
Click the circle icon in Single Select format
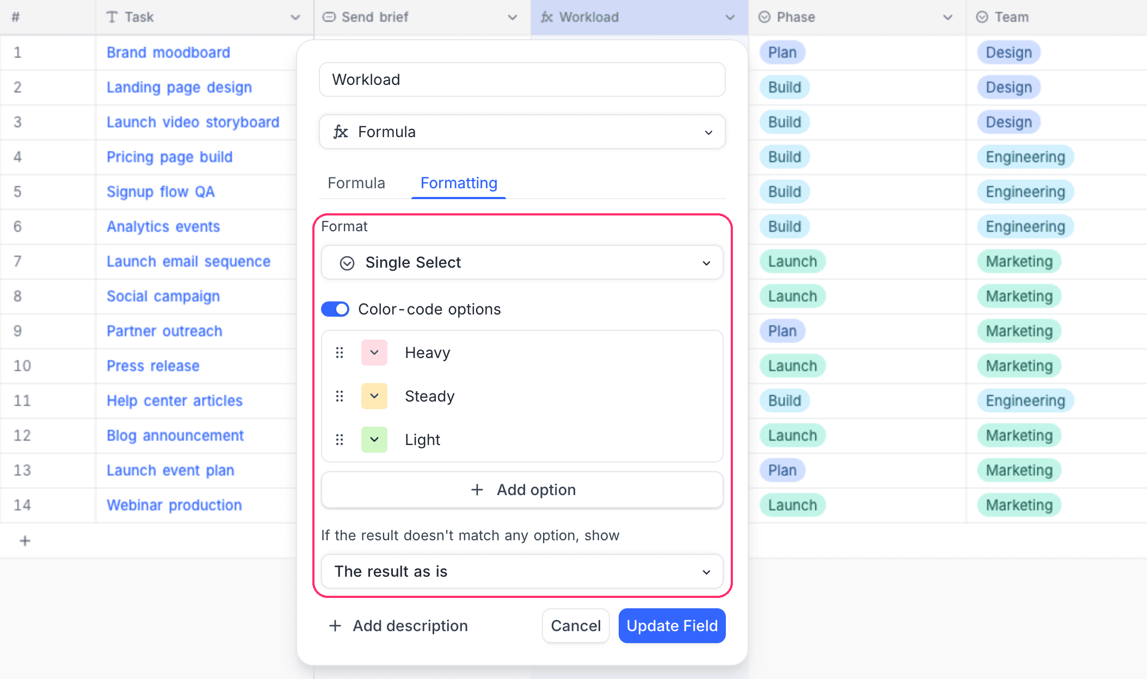pyautogui.click(x=347, y=263)
